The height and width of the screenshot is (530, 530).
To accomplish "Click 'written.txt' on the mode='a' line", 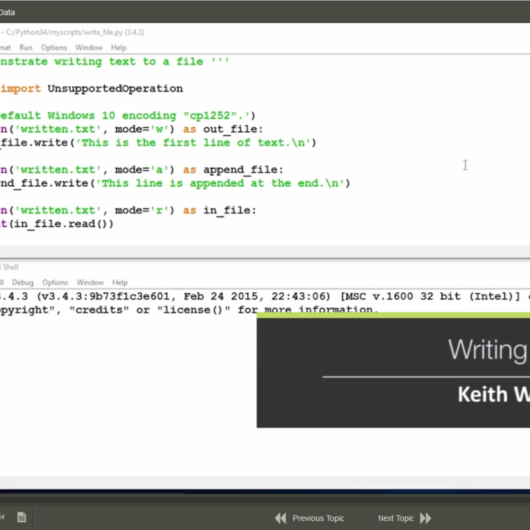I will point(58,170).
